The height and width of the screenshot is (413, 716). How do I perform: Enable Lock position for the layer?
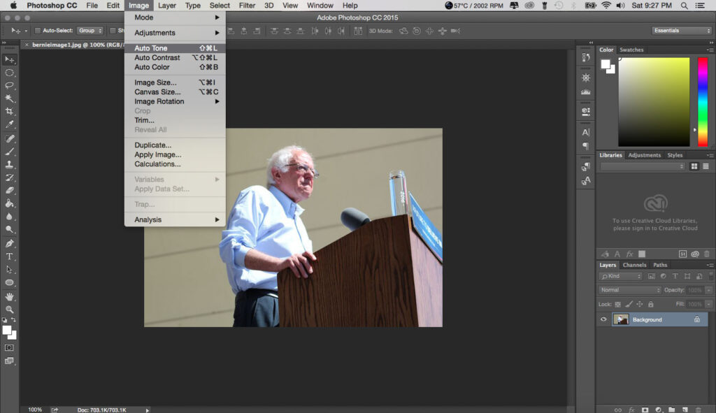click(x=639, y=305)
